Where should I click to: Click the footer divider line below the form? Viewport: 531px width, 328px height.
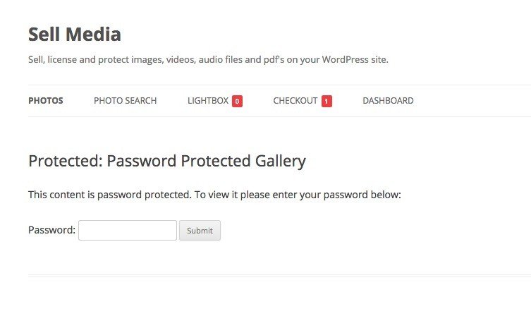tap(279, 276)
